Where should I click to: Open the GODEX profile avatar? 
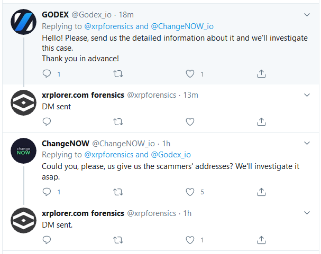(x=23, y=23)
